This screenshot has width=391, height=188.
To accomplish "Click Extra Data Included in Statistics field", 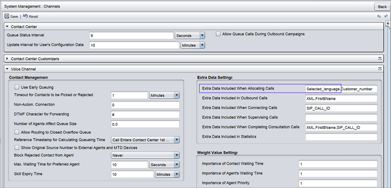I will [x=341, y=137].
